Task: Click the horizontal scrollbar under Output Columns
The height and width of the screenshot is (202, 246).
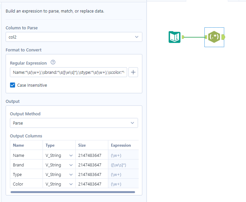Action: tap(73, 192)
